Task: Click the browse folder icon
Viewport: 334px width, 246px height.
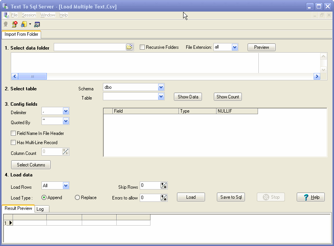Action: pos(129,47)
